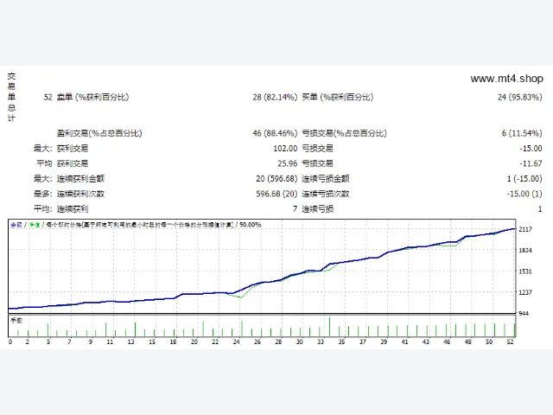Click loss trades value "6 (11.54%)"
553x415 pixels.
point(522,133)
